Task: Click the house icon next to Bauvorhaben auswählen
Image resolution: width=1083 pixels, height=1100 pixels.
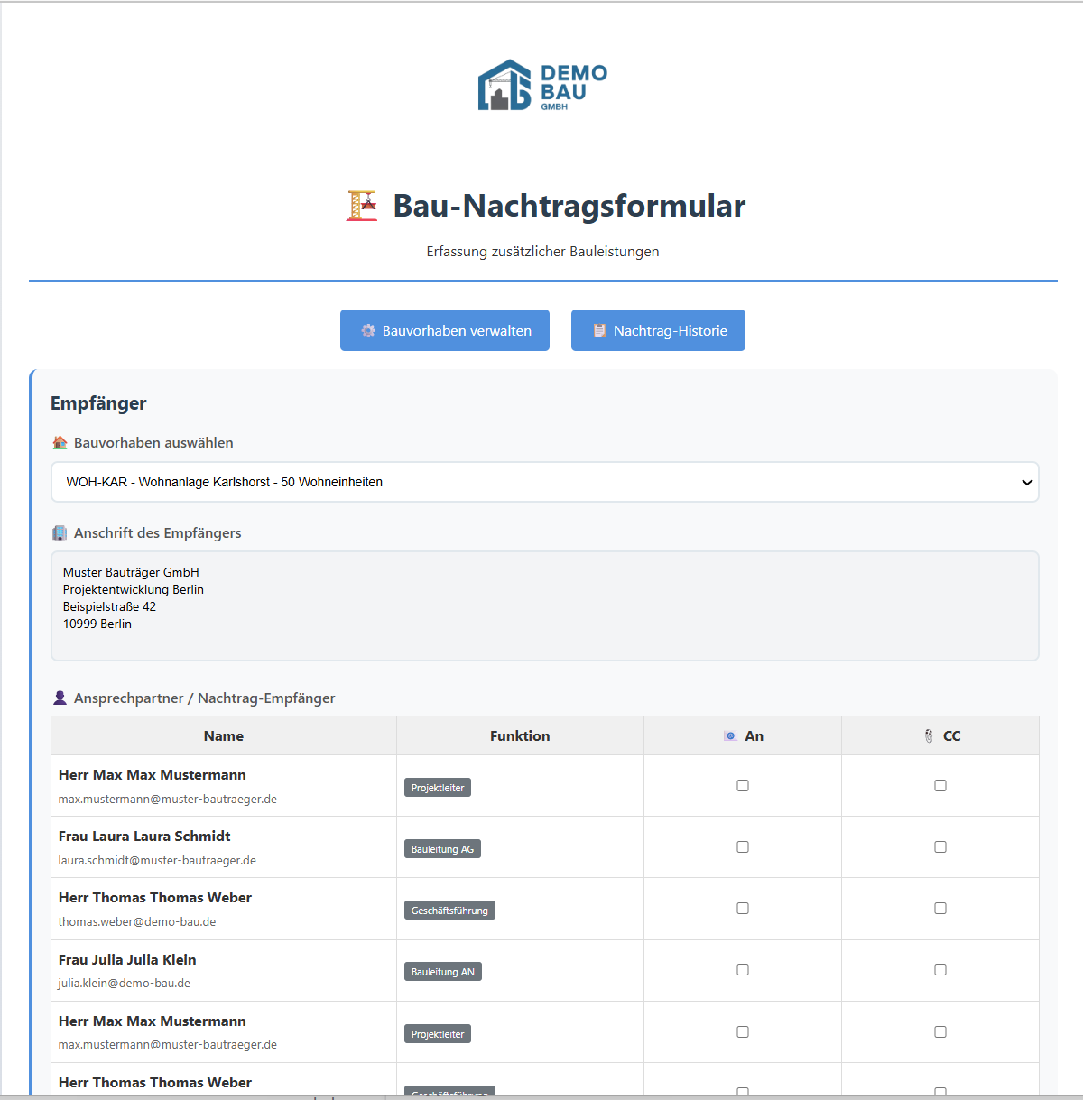Action: [60, 442]
